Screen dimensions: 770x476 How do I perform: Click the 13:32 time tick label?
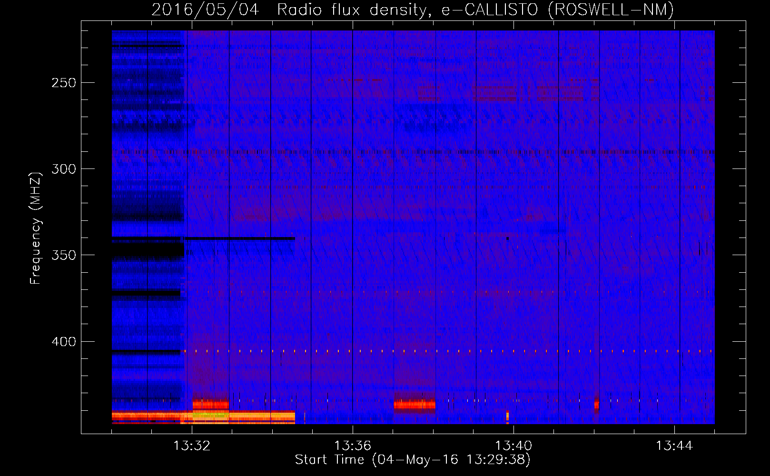(192, 446)
